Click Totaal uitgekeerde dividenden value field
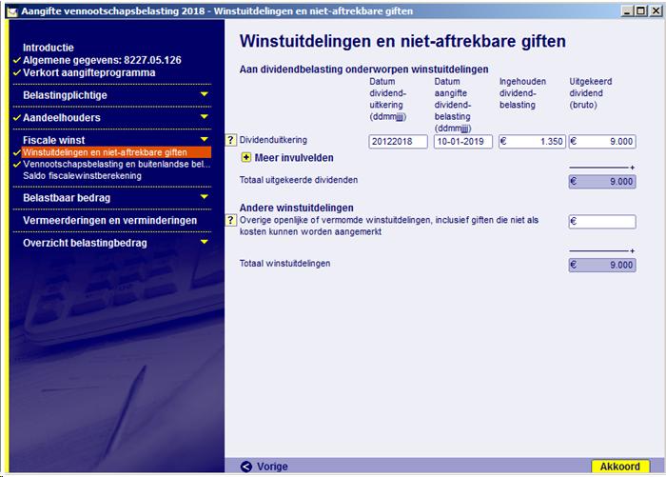The image size is (666, 477). click(x=602, y=182)
